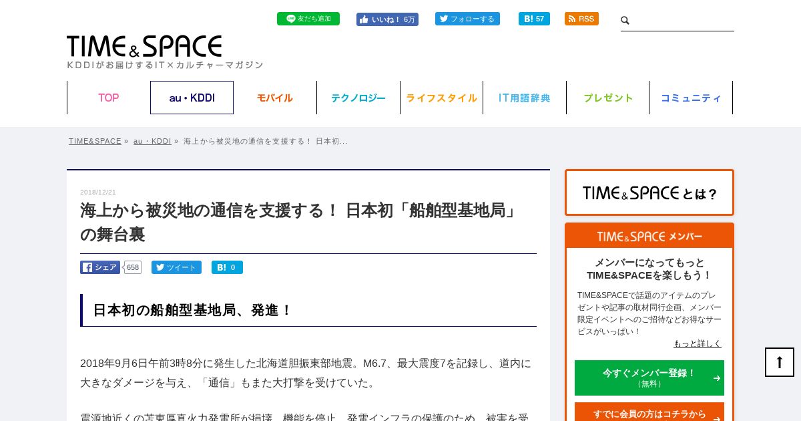Share article with Facebook シェア button

(x=100, y=267)
